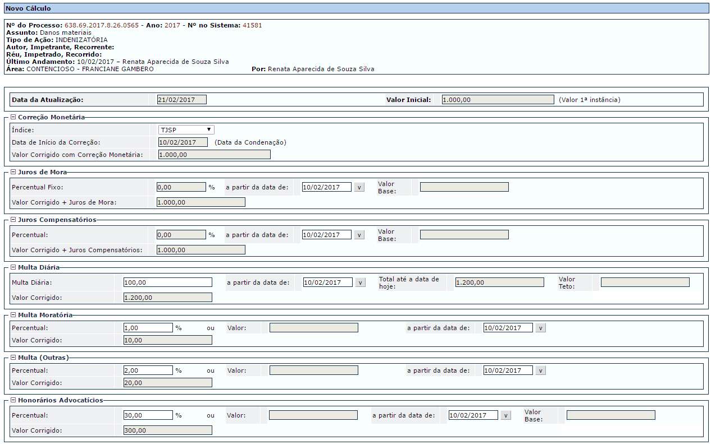Click the Honorários Advocatícios Valor Base field
Screen dimensions: 711x445
(x=611, y=415)
